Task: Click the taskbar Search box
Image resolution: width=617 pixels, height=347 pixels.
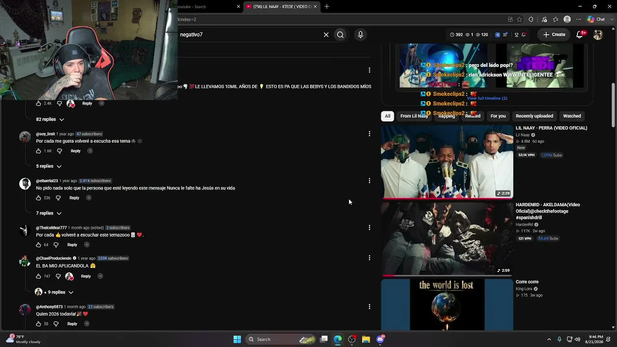Action: pyautogui.click(x=282, y=339)
